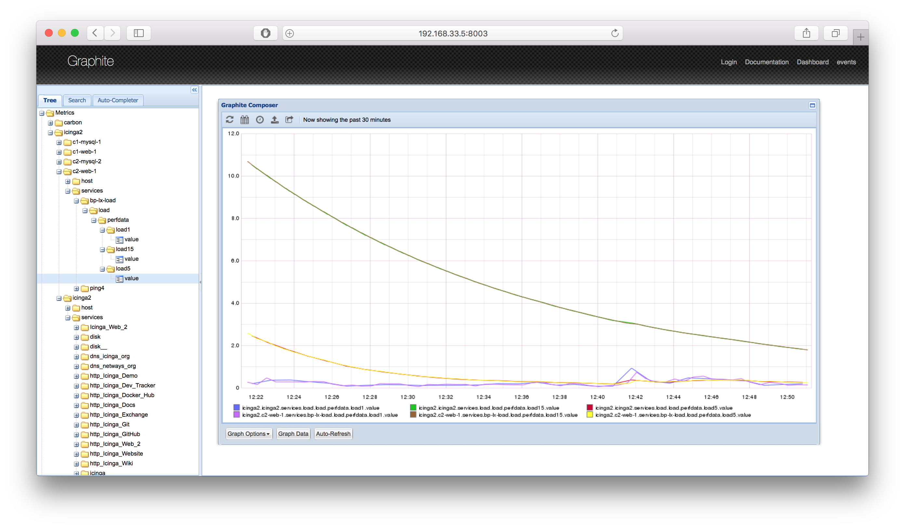The height and width of the screenshot is (528, 905).
Task: Expand the ping4 folder
Action: 76,288
